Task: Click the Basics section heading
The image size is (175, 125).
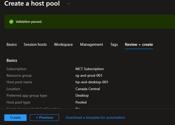Action: pos(12,60)
